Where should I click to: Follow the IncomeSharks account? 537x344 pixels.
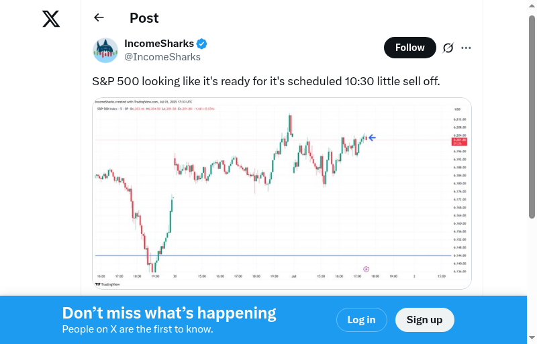pyautogui.click(x=409, y=48)
